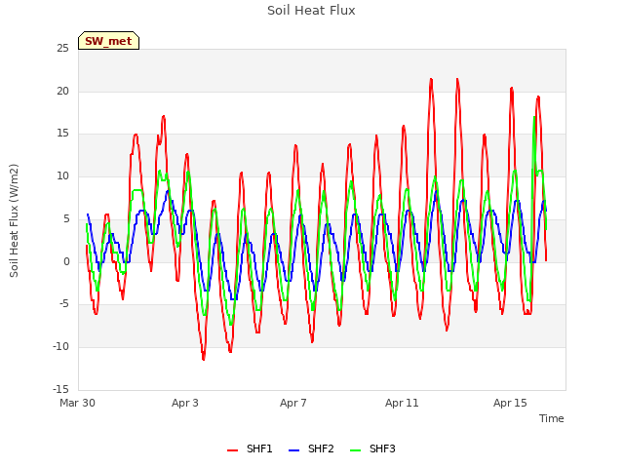Toggle the SHF1 legend entry
This screenshot has height=468, width=624.
tap(250, 449)
